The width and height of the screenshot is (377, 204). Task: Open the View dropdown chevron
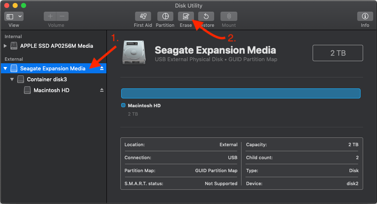pyautogui.click(x=20, y=16)
